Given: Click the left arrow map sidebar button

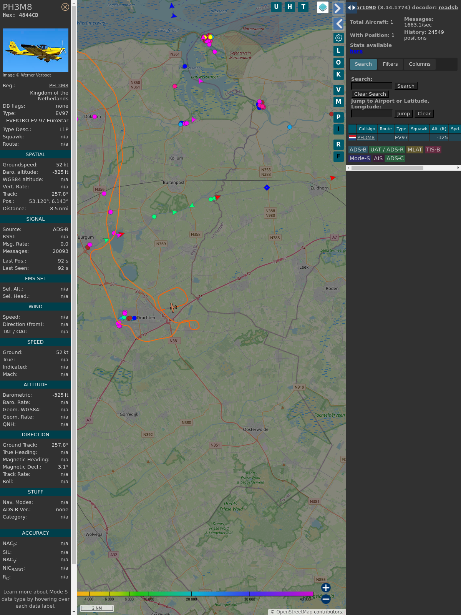Looking at the screenshot, I should pyautogui.click(x=338, y=24).
